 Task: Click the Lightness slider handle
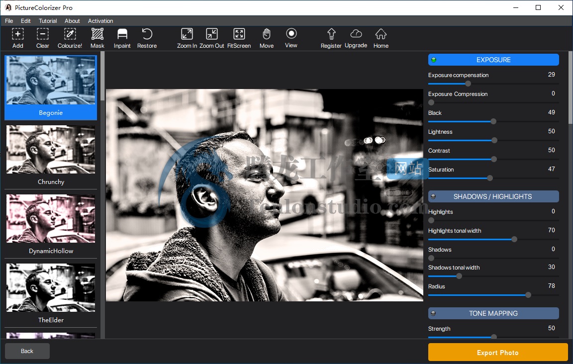click(494, 140)
